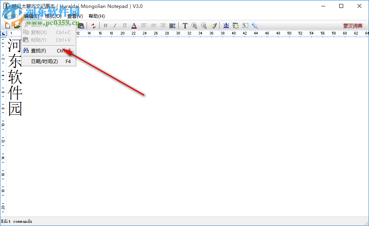Align text to the right

[163, 26]
